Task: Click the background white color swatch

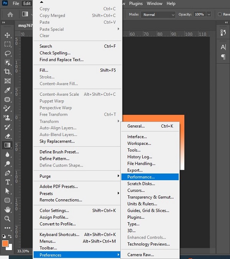Action: [10, 248]
